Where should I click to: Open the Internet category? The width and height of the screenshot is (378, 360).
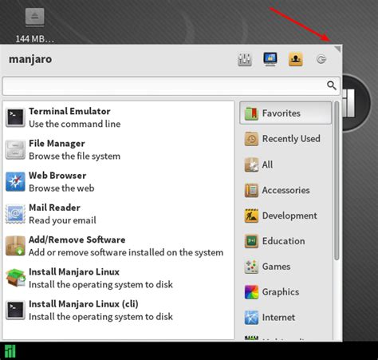click(x=285, y=318)
